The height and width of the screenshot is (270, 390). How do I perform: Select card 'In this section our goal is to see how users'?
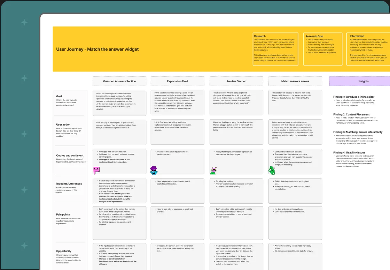(x=119, y=103)
